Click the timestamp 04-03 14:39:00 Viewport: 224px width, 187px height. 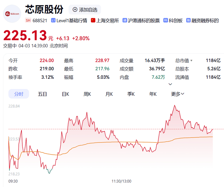(x=33, y=46)
